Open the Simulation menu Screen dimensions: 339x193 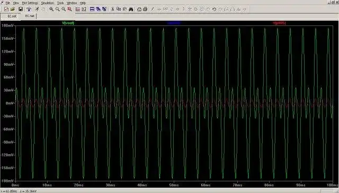(48, 3)
